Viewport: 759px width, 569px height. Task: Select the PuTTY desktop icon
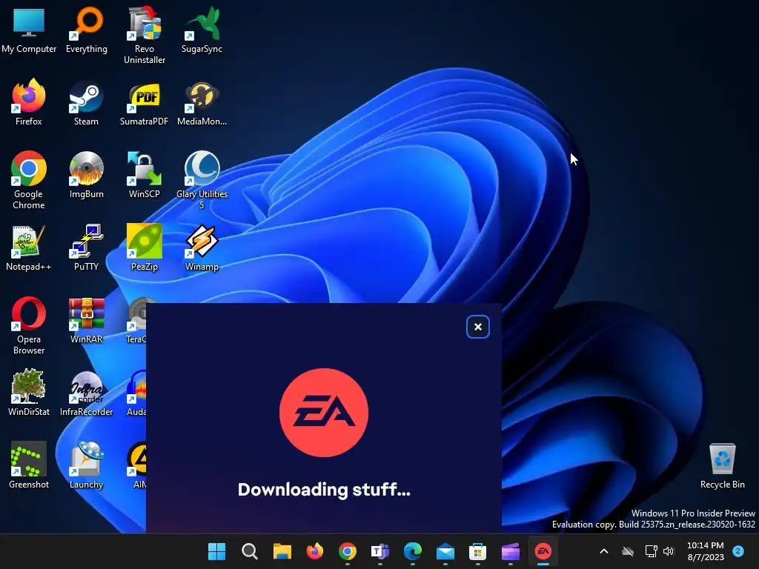click(86, 247)
